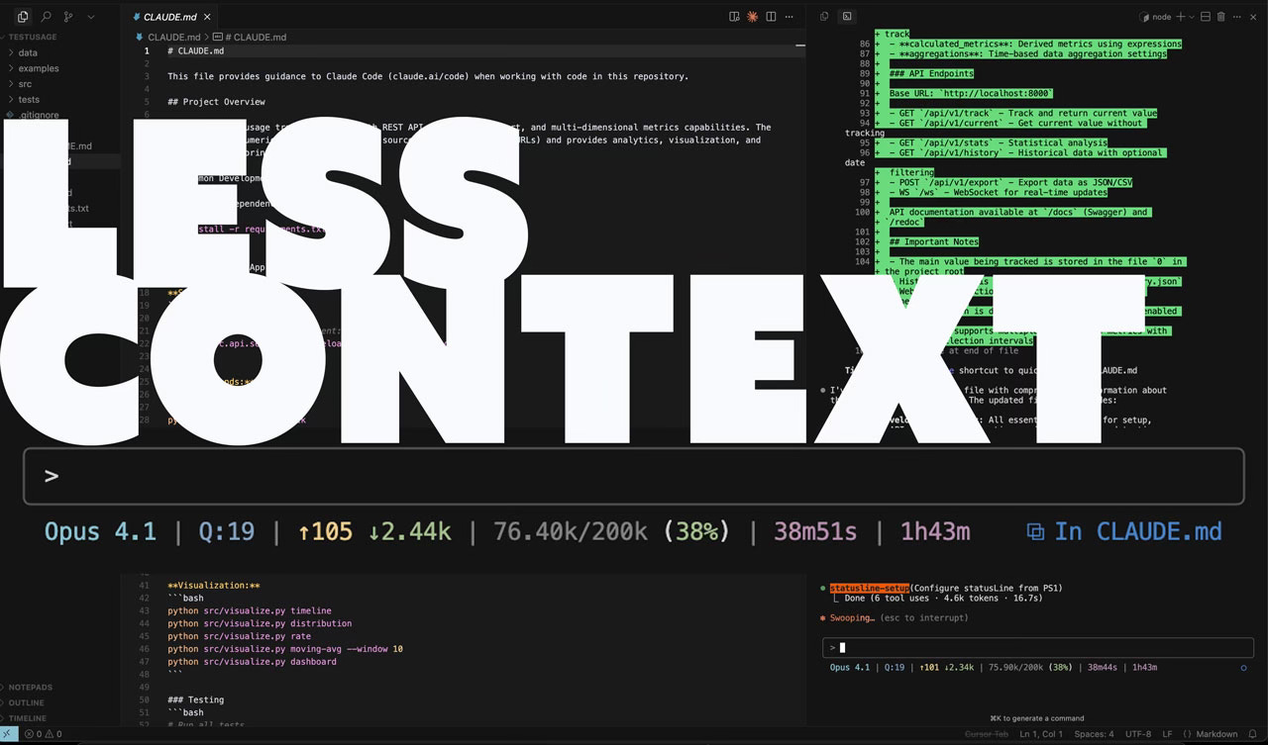The image size is (1268, 745).
Task: Open the notifications bell icon
Action: point(1254,734)
